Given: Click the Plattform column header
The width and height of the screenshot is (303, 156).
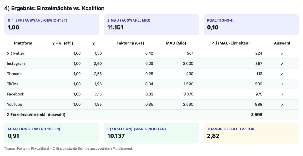Looking at the screenshot, I should point(23,43).
